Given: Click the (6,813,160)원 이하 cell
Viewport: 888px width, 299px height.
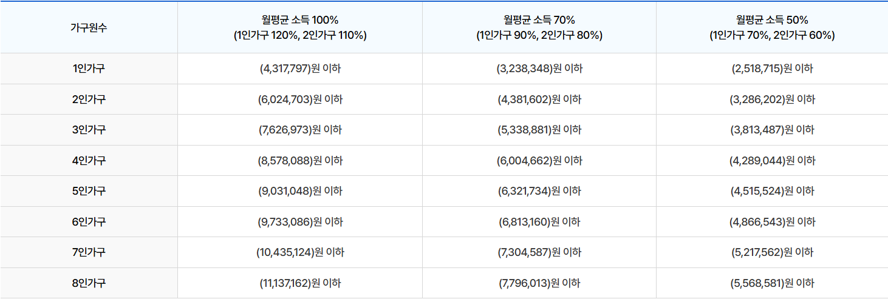Looking at the screenshot, I should [x=539, y=222].
